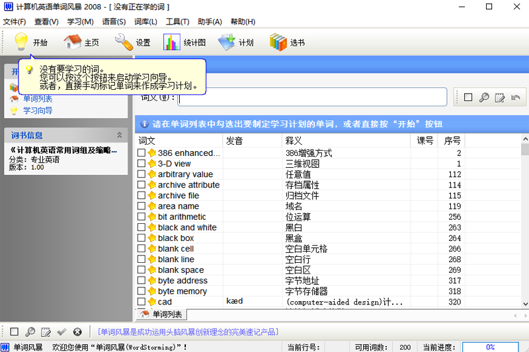Viewport: 529px width, 352px height.
Task: Open 单词列表 link in sidebar
Action: tap(38, 98)
